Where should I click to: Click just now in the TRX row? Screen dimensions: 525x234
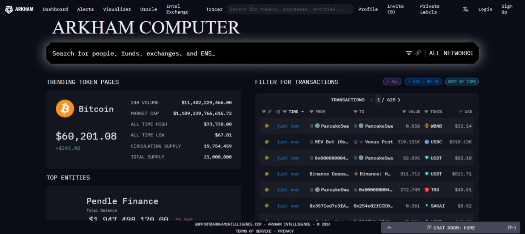point(288,190)
